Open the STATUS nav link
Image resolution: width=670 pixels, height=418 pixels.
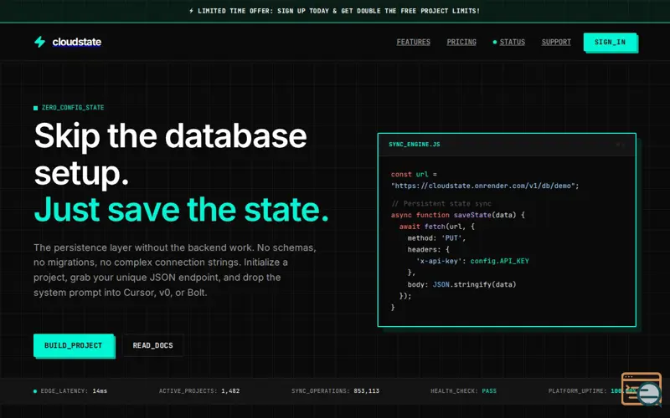(513, 42)
